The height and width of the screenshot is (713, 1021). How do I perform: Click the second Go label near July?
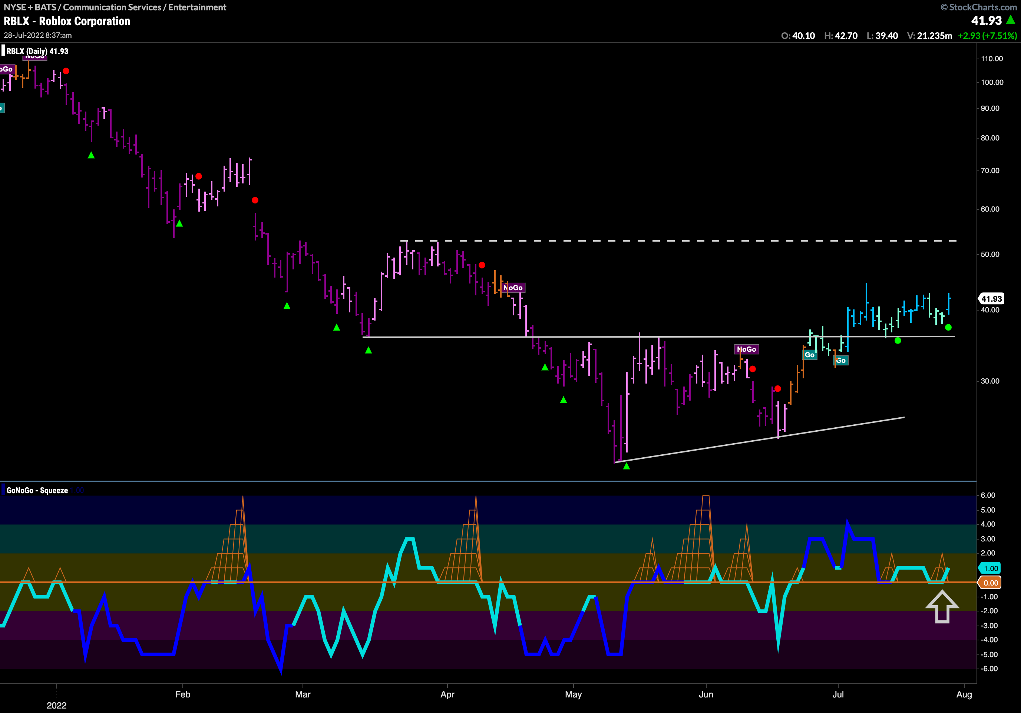(840, 361)
